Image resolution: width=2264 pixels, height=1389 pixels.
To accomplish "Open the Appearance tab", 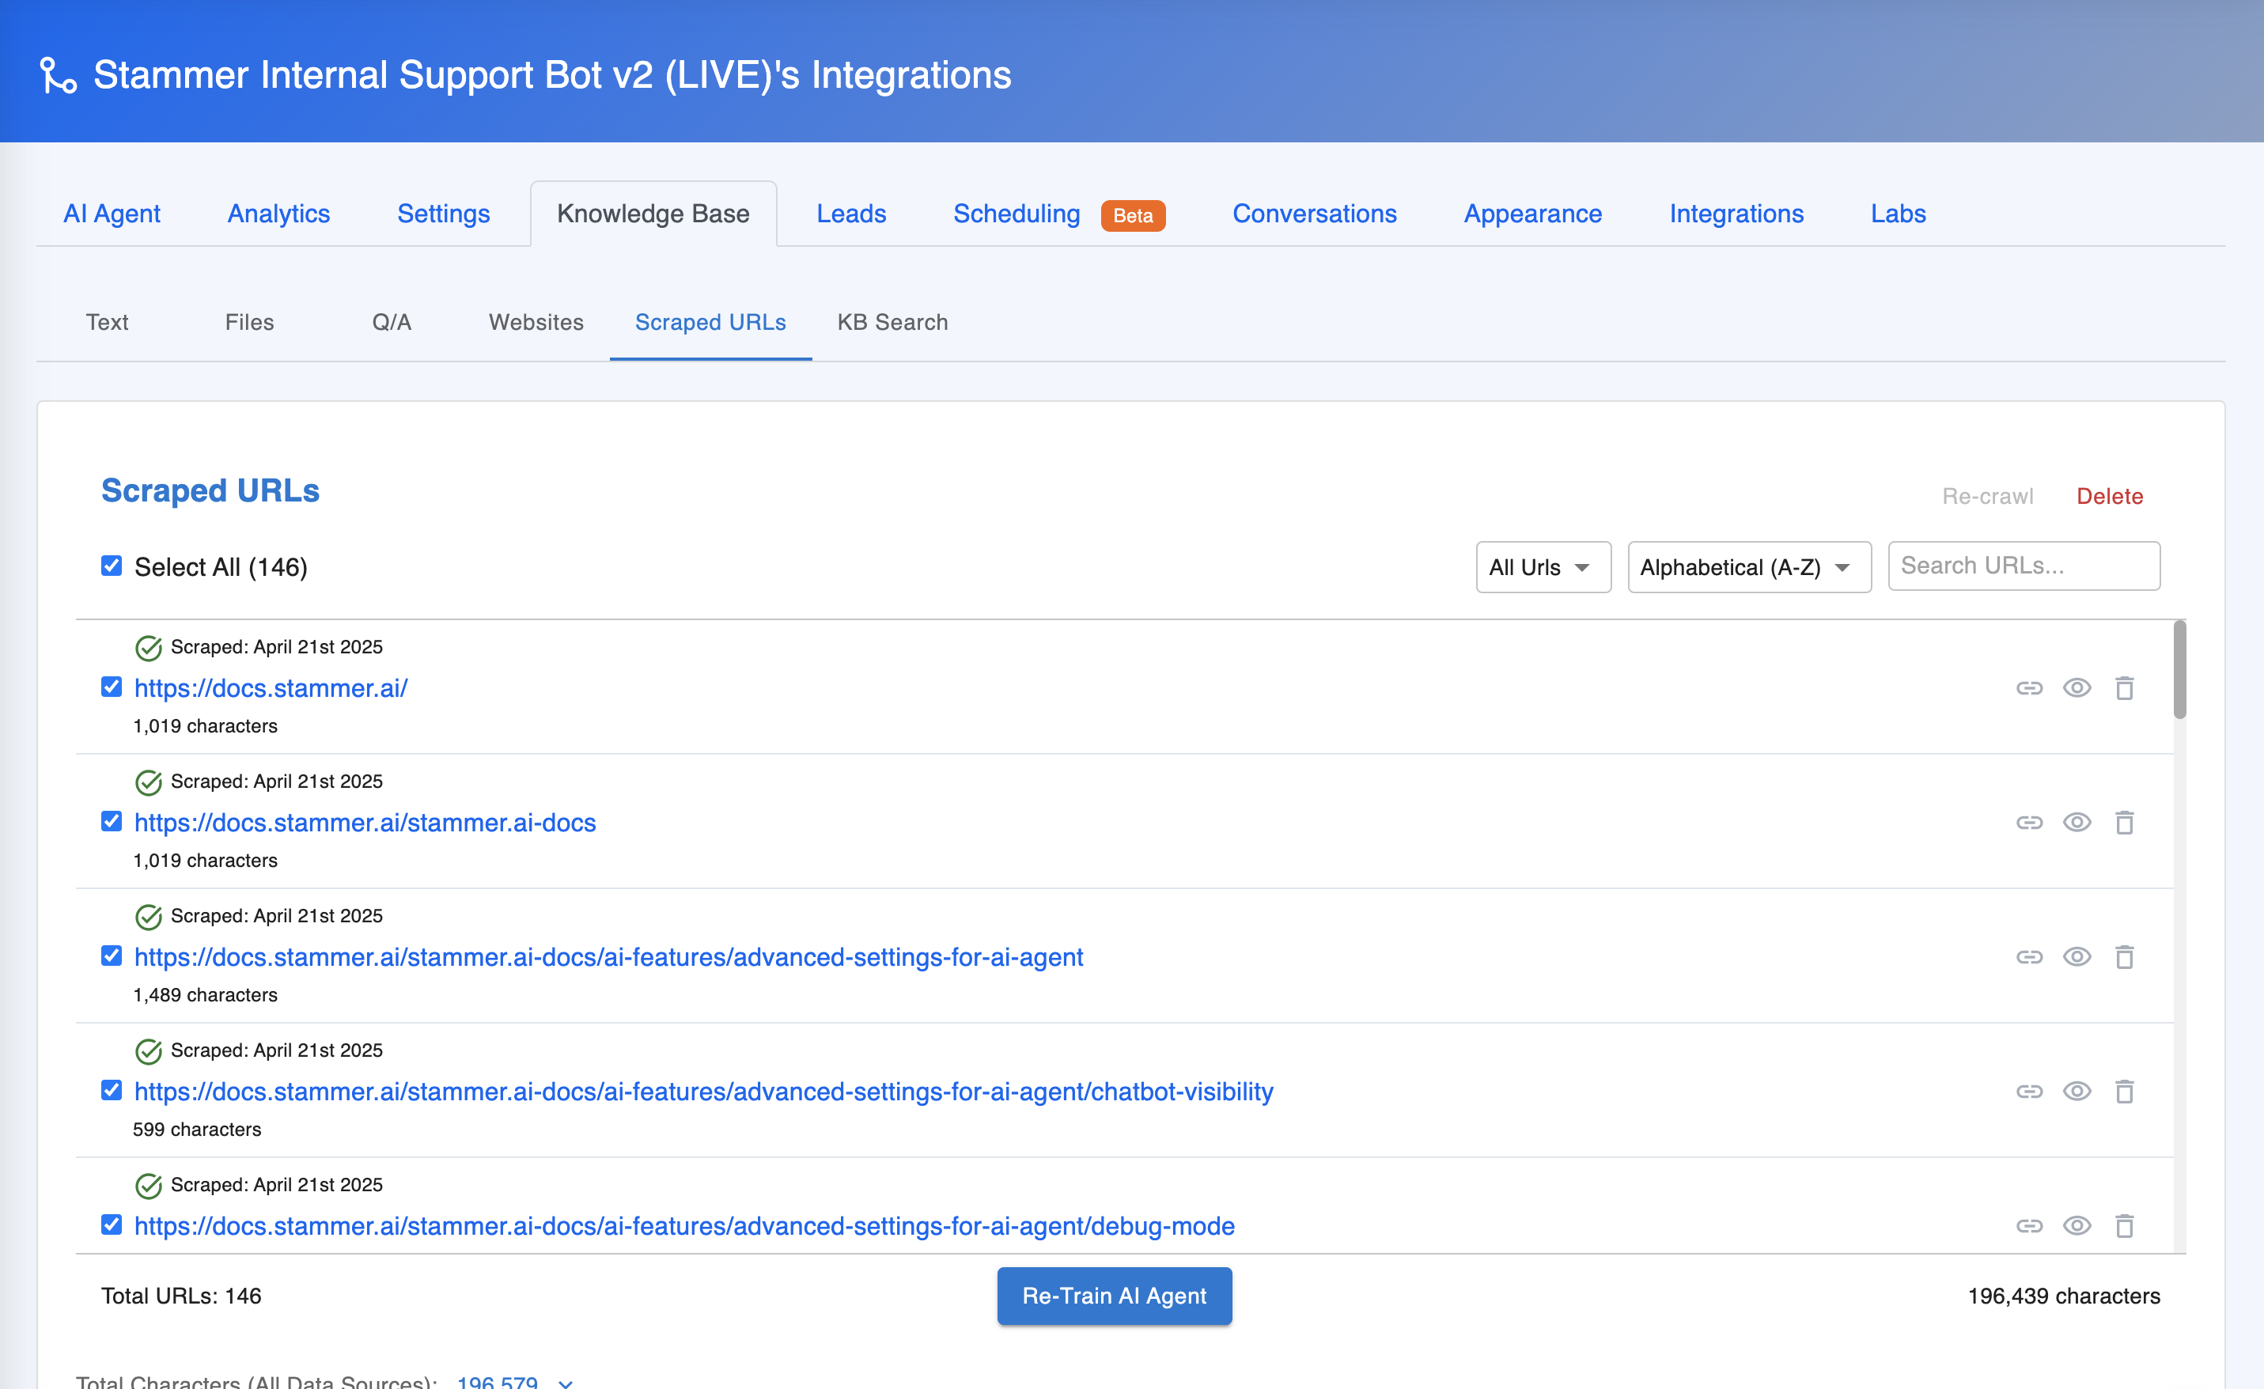I will click(x=1532, y=213).
